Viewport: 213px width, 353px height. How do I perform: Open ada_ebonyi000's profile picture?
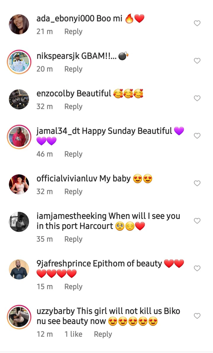tap(19, 25)
